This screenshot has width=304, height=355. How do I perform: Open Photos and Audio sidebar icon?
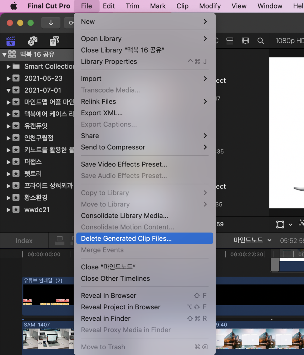33,41
